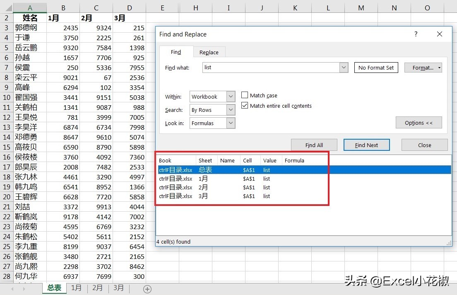Screen dimensions: 457x295
Task: Sort results by the Cell column header
Action: [250, 160]
